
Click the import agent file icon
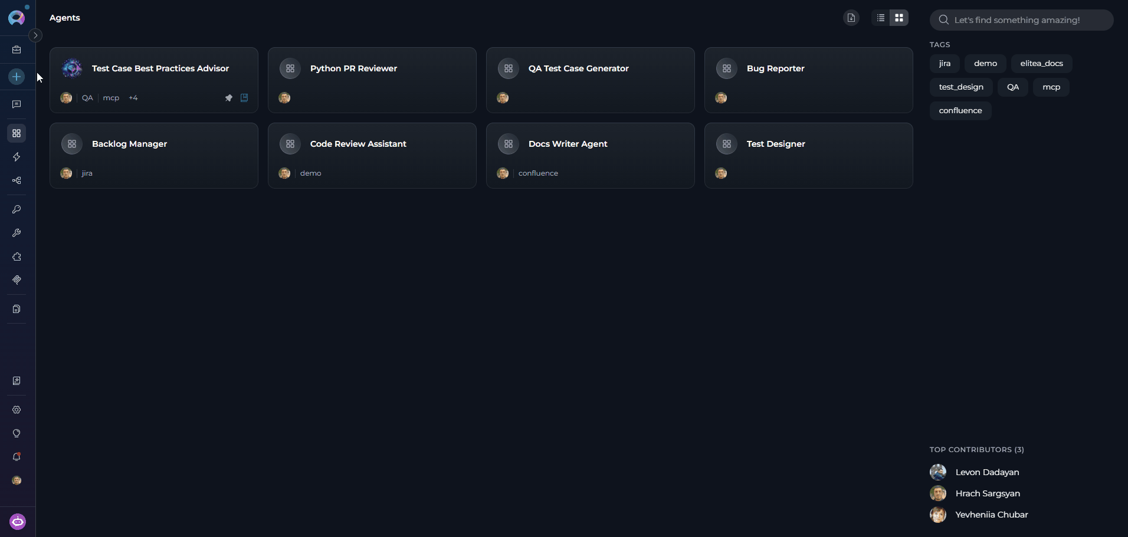(x=851, y=18)
